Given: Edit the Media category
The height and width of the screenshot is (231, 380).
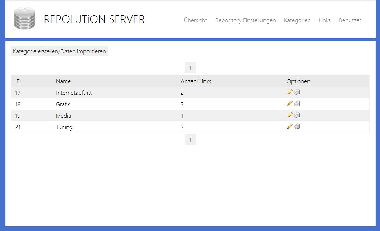Looking at the screenshot, I should tap(290, 115).
